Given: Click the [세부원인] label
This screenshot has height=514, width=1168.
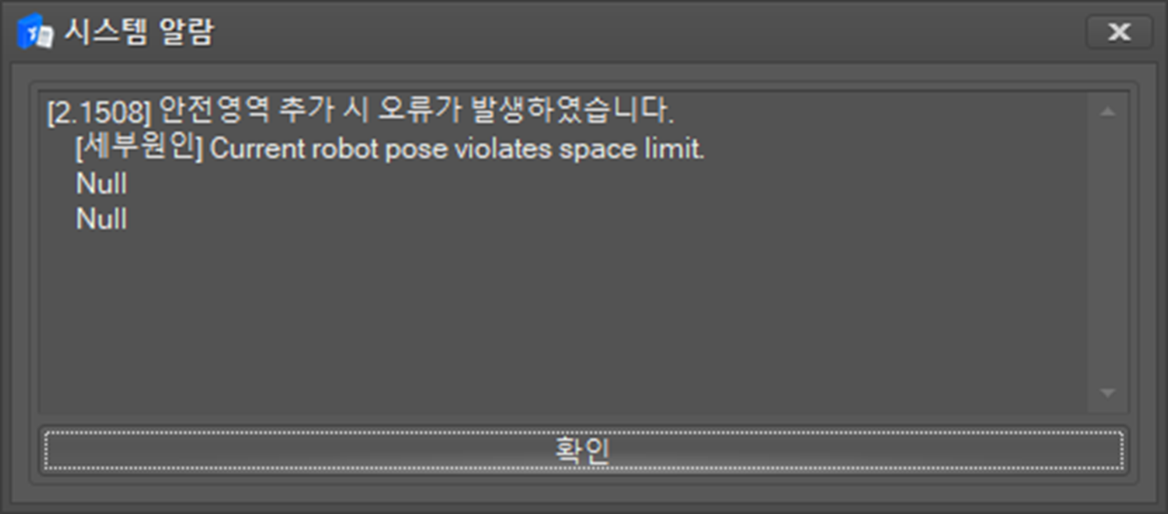Looking at the screenshot, I should [139, 147].
